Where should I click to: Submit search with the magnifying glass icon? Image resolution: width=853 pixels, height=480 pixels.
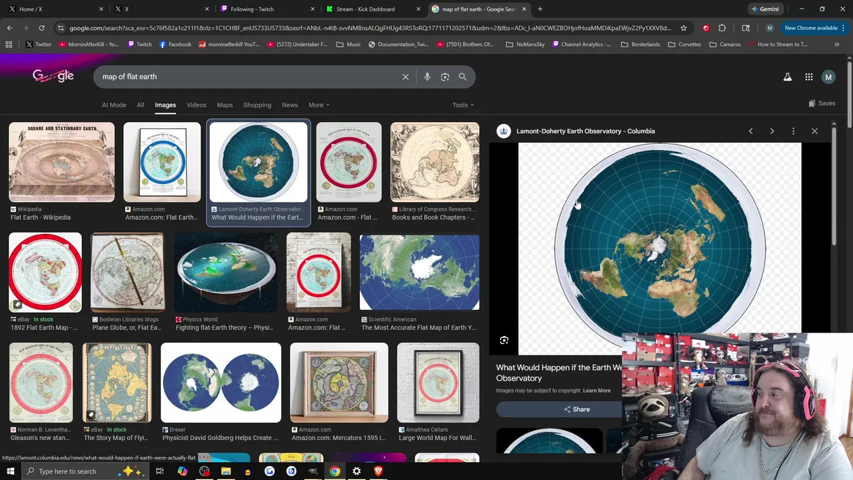pyautogui.click(x=462, y=77)
